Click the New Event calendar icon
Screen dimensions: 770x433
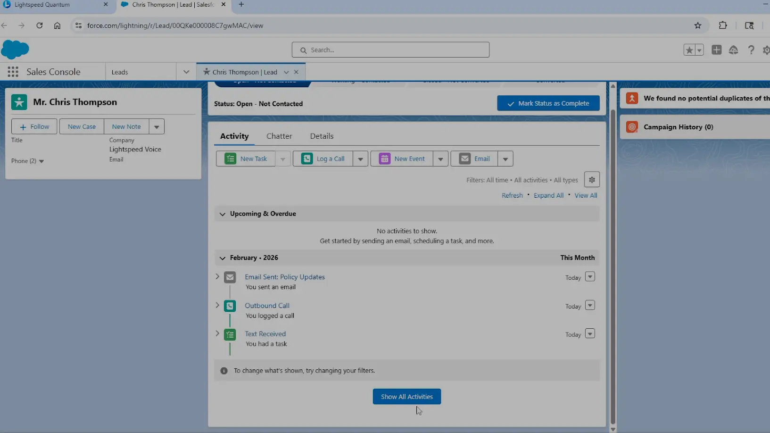[x=385, y=159]
